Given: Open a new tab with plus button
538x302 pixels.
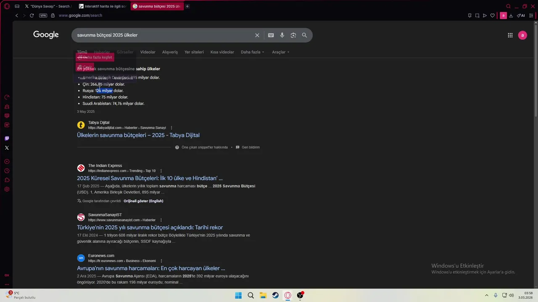Looking at the screenshot, I should (187, 6).
